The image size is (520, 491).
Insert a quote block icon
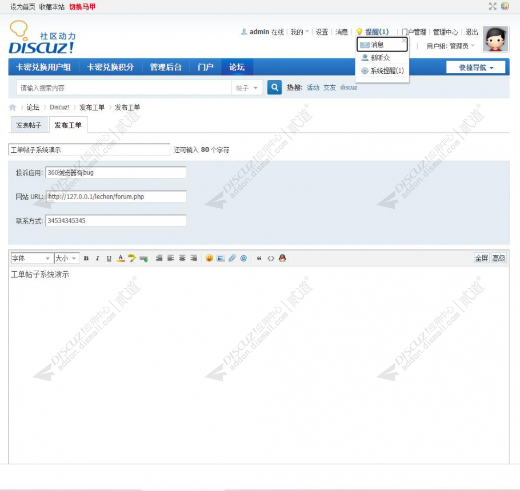(259, 258)
